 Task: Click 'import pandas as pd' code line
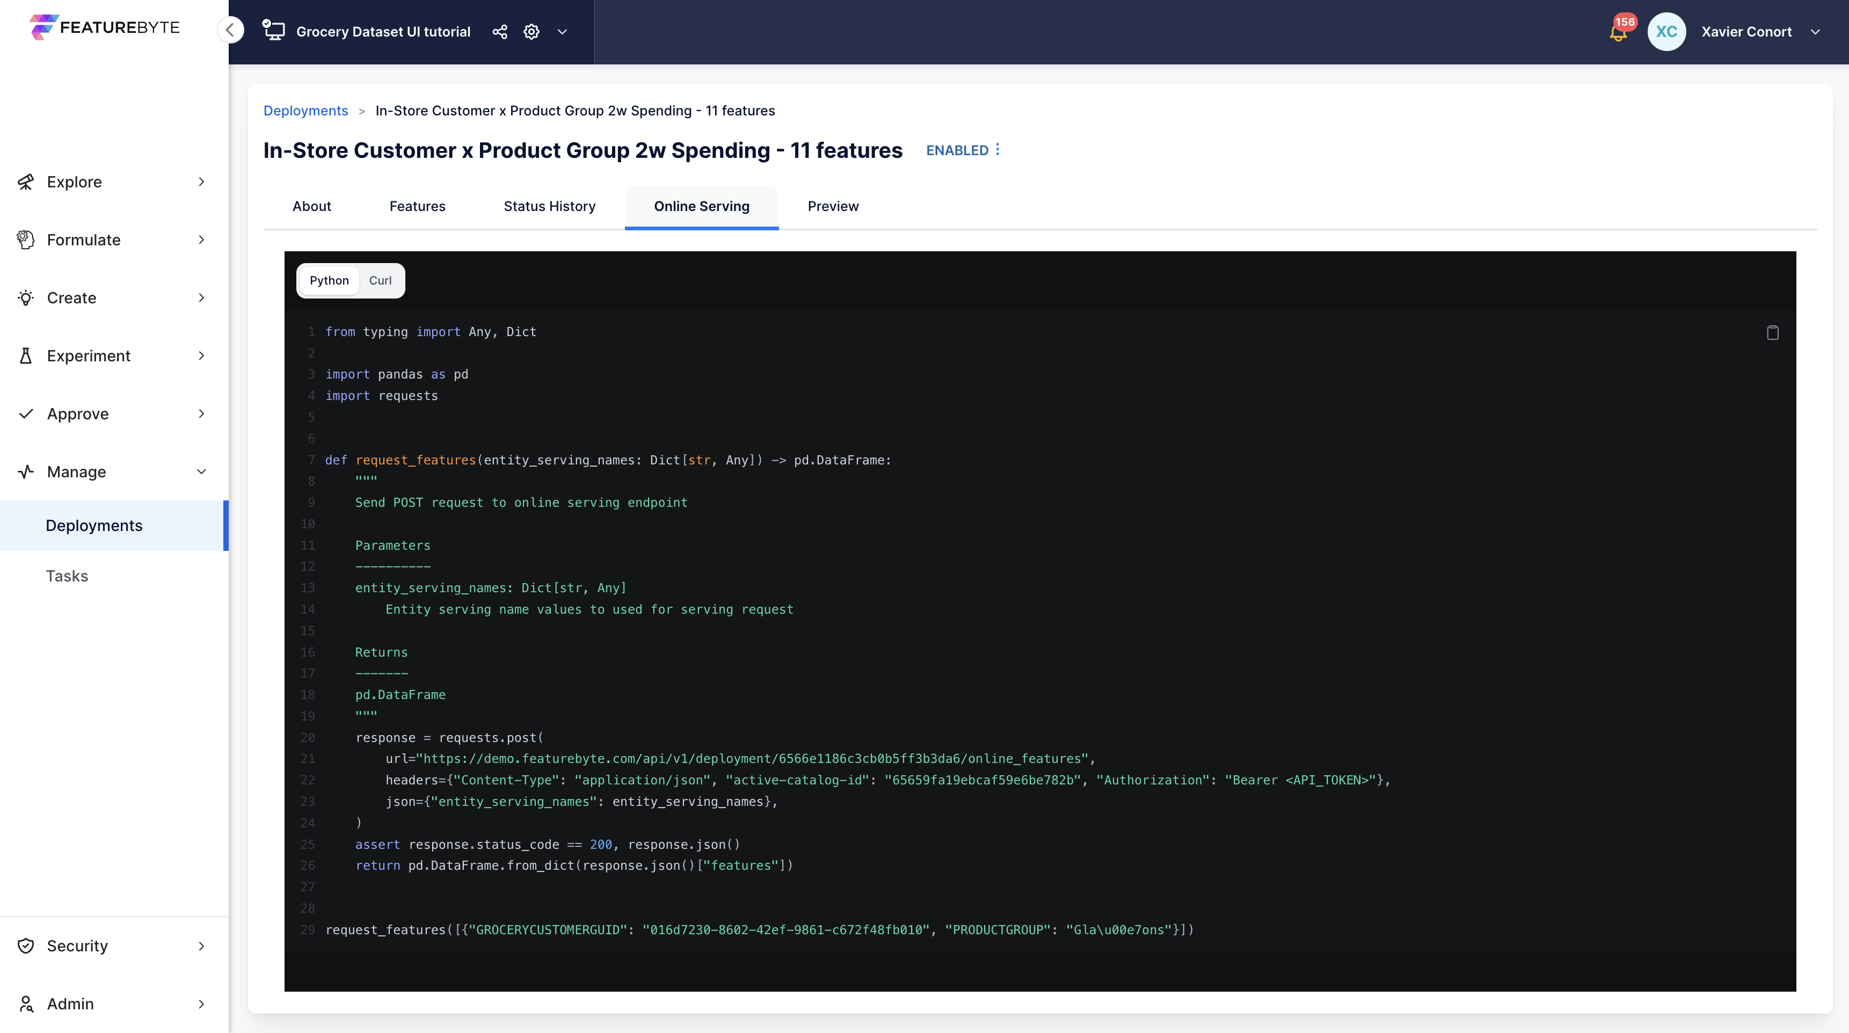coord(396,375)
